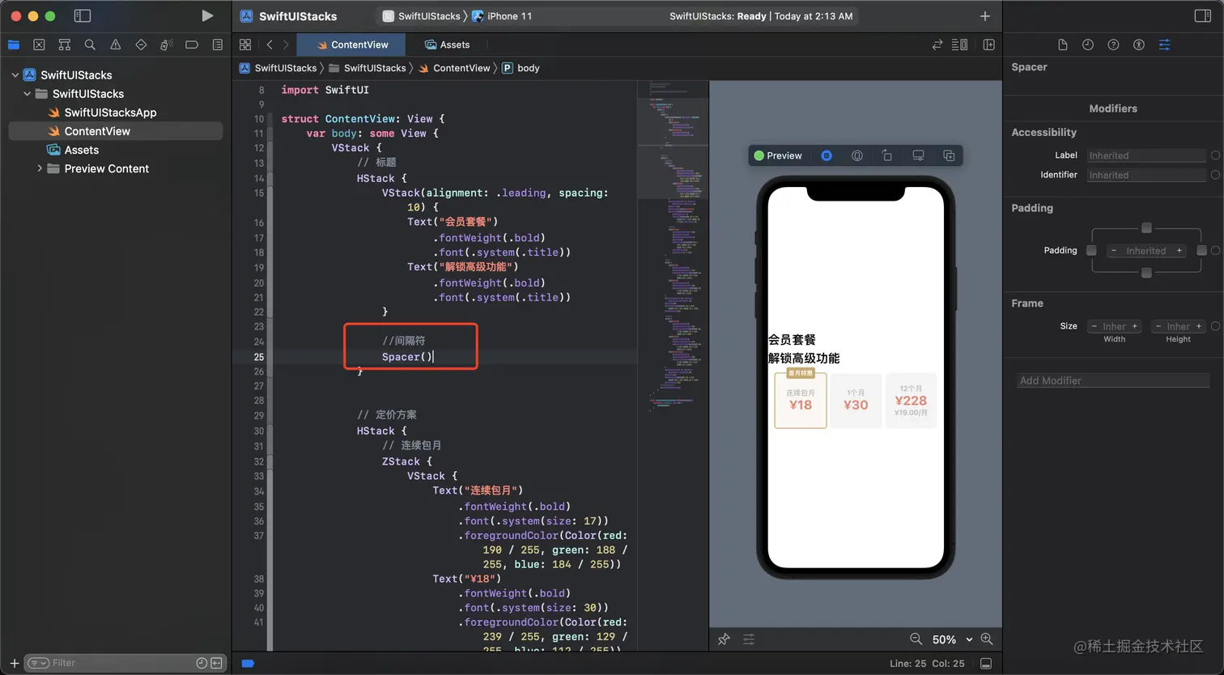Start live preview button
The image size is (1224, 675).
827,155
